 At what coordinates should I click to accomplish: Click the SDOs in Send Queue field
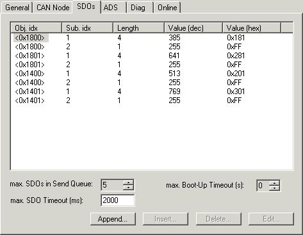112,185
